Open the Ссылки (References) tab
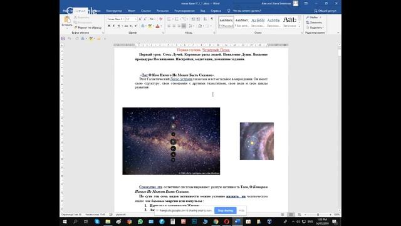Screen dimensions: 401x226 [146, 11]
